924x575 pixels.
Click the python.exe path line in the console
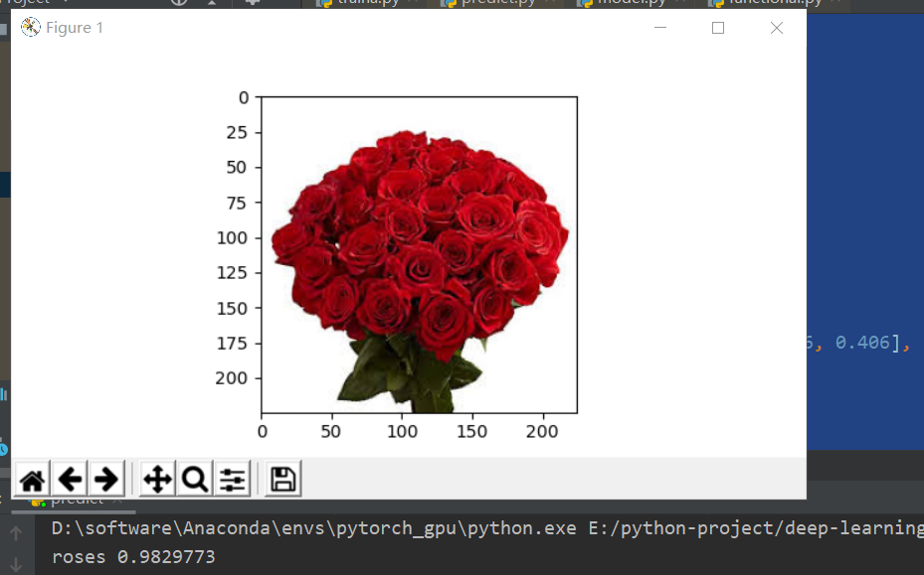click(487, 528)
